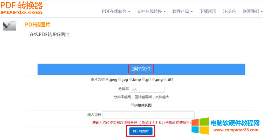The image size is (263, 137).
Task: Expand the 联系我们 menu
Action: (252, 12)
